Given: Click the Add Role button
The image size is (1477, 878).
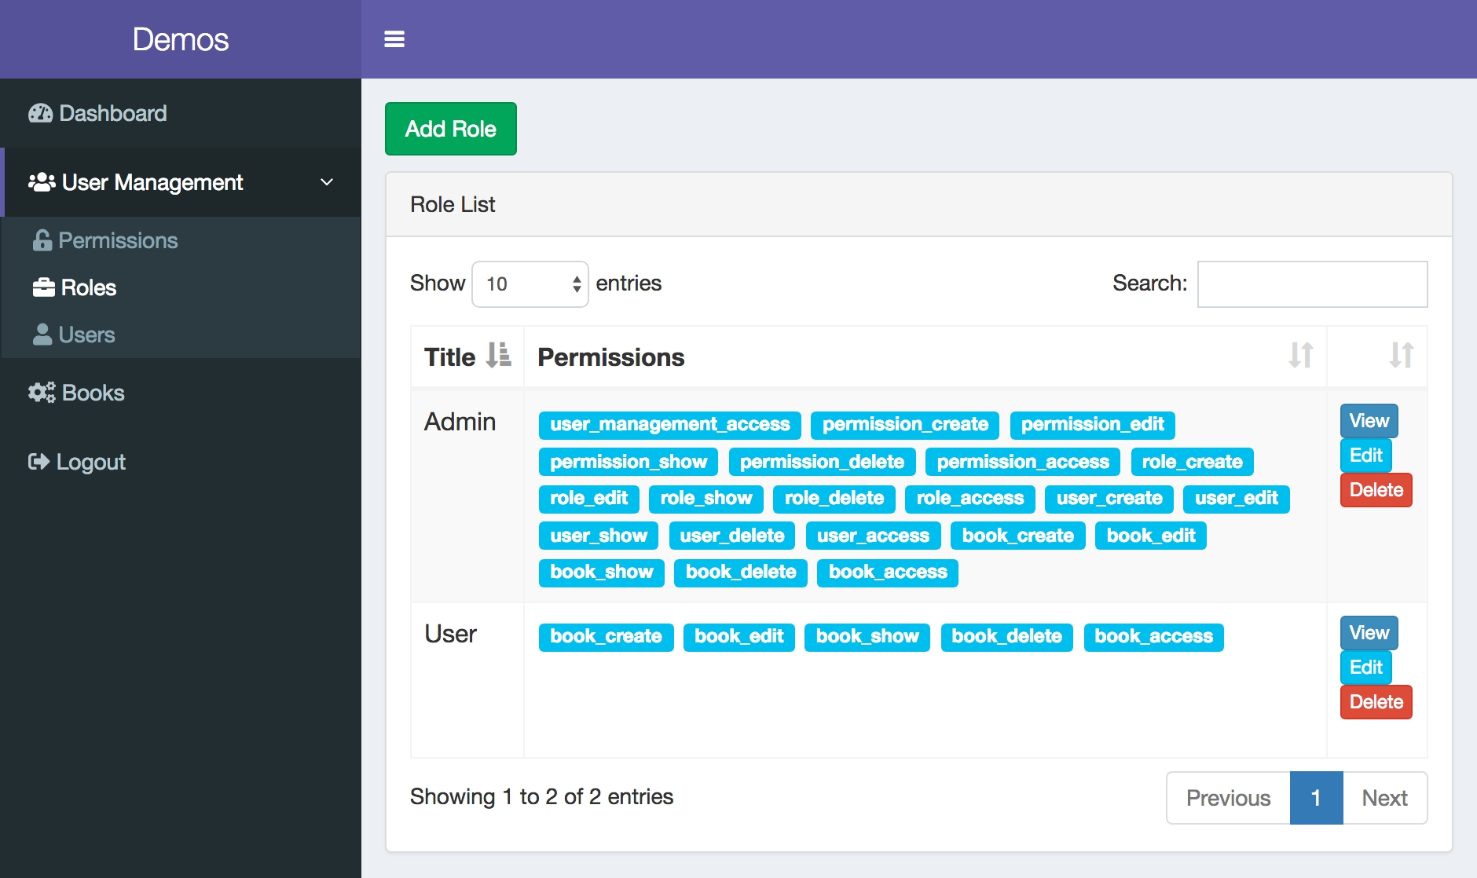Looking at the screenshot, I should pyautogui.click(x=450, y=129).
